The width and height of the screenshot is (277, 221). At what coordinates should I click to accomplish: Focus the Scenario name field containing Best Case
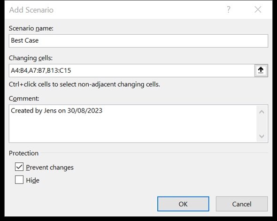pyautogui.click(x=138, y=41)
